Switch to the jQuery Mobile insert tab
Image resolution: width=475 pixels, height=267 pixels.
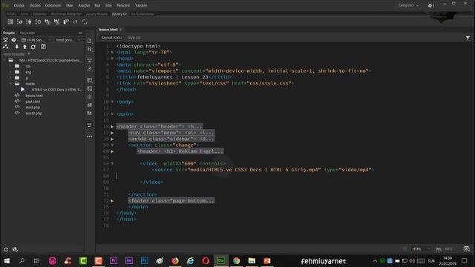[x=96, y=14]
